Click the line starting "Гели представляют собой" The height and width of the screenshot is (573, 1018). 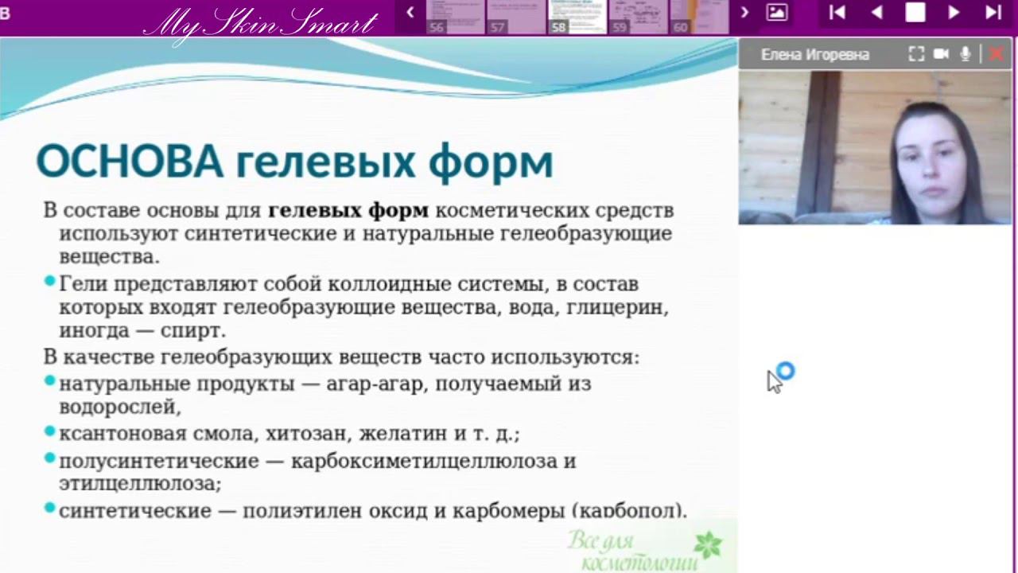click(x=348, y=284)
